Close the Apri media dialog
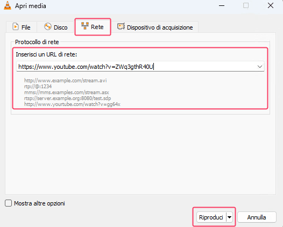The image size is (283, 227). coord(271,5)
